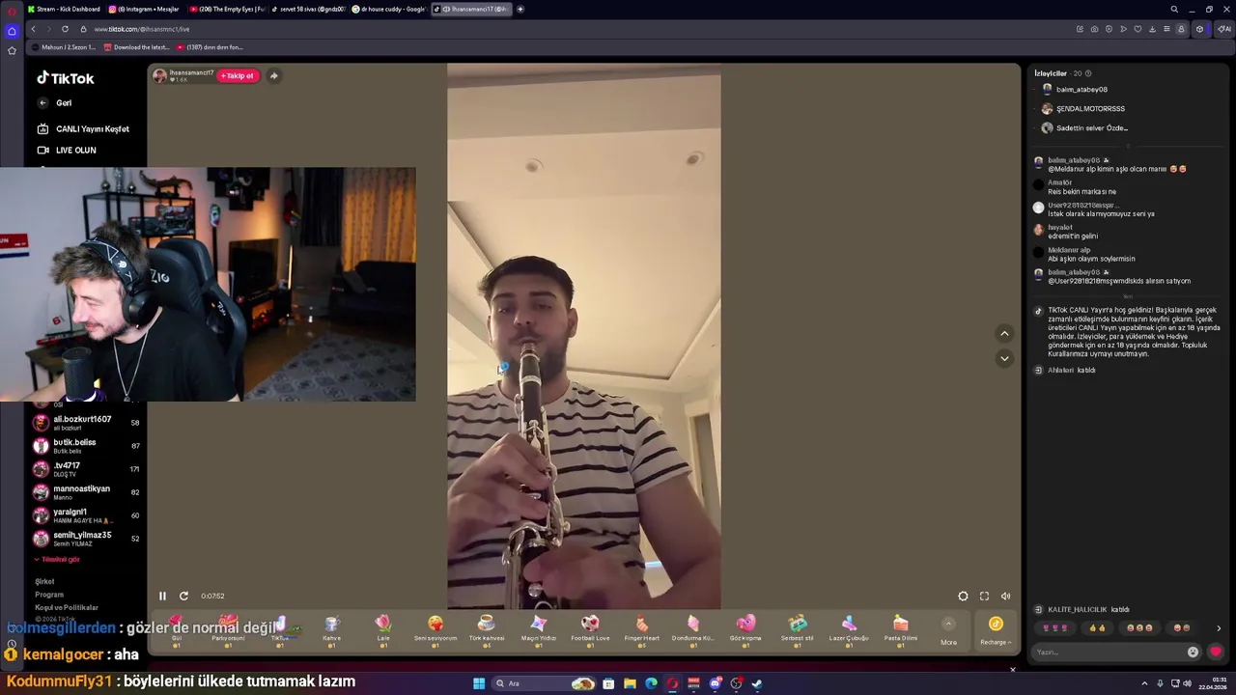Show more quick emoji reactions

(x=1218, y=628)
